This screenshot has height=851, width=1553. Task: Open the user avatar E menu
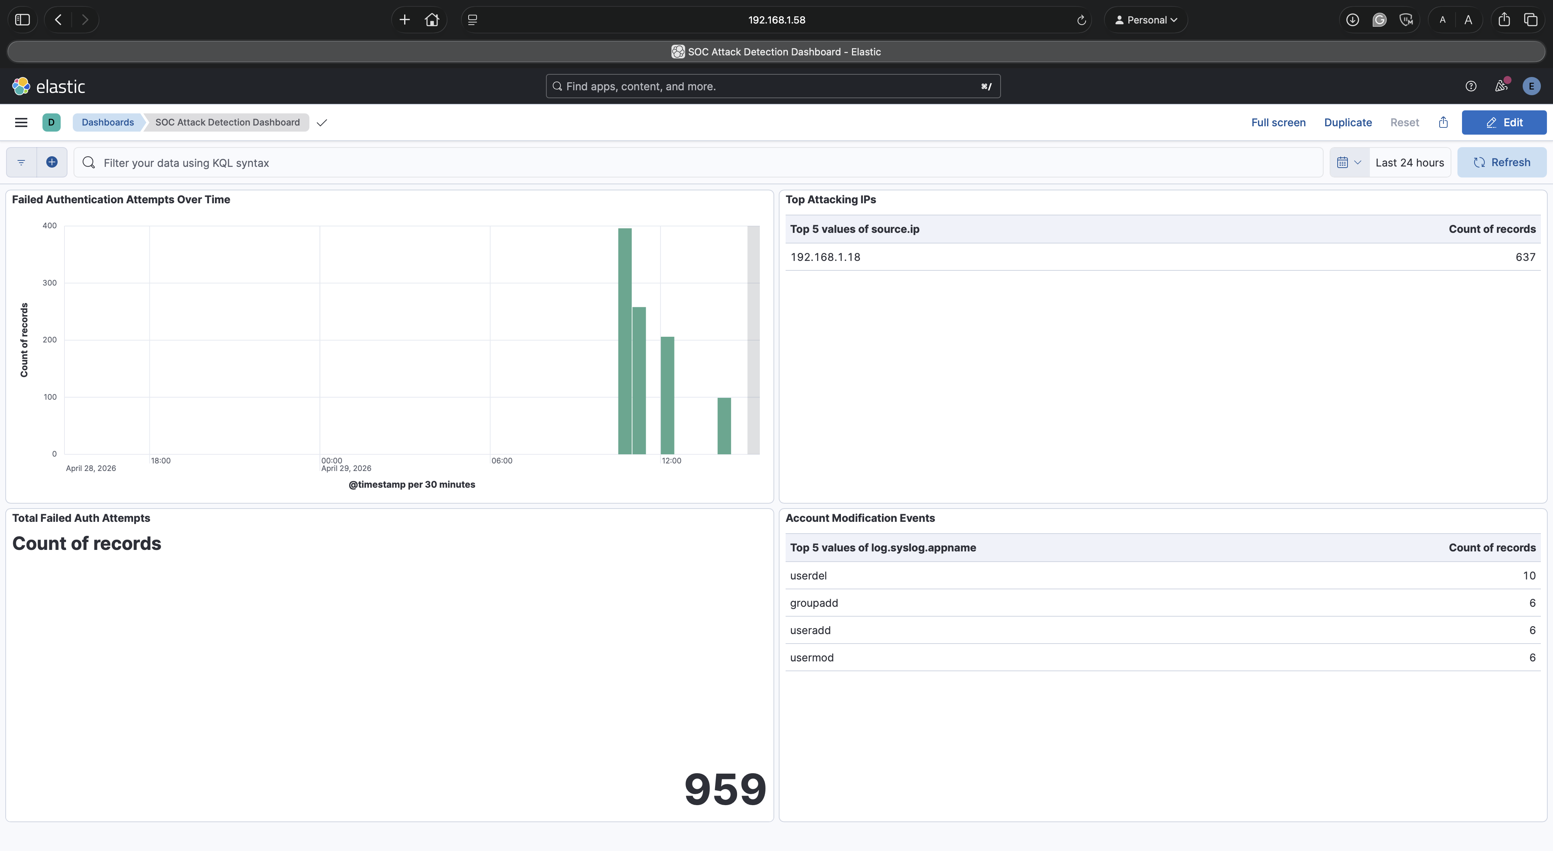click(x=1531, y=86)
